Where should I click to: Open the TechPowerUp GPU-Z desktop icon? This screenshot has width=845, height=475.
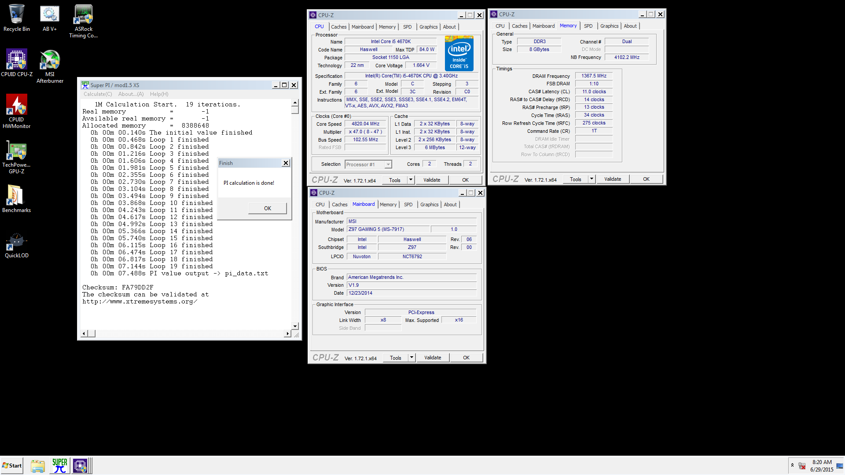(17, 157)
